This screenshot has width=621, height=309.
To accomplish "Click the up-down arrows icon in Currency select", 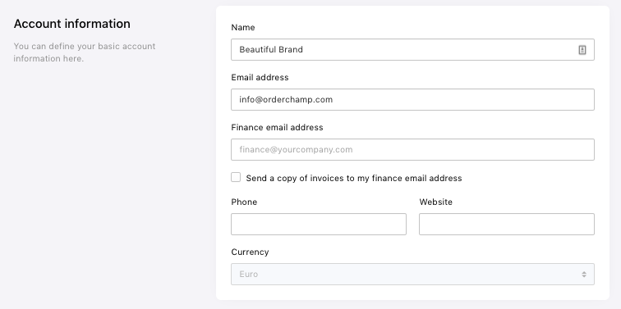I will click(584, 275).
